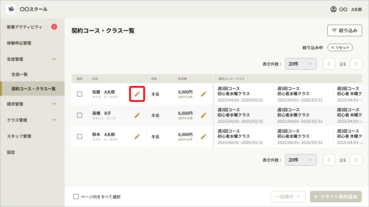Viewport: 369px width, 207px height.
Task: Enable ページ内をすべて選択 checkbox
Action: tap(76, 197)
